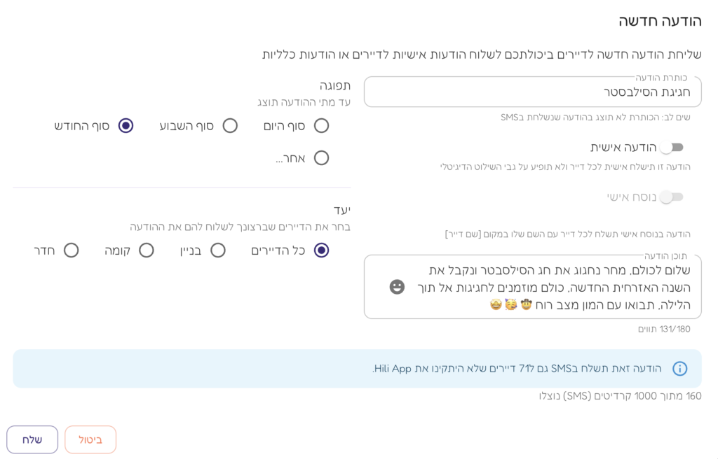Select סוף השבוע expiry option

230,126
